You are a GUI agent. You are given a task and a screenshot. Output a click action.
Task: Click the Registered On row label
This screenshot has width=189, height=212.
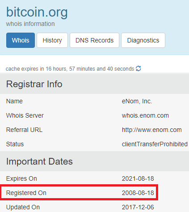click(26, 193)
